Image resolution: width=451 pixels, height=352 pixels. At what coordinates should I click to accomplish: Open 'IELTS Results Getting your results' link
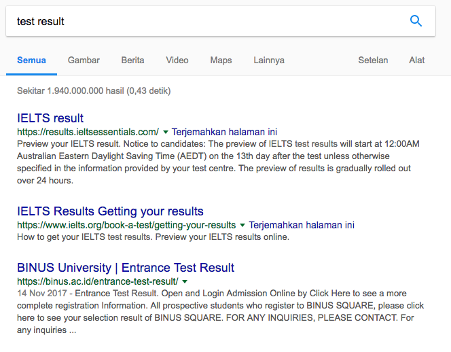pos(110,211)
